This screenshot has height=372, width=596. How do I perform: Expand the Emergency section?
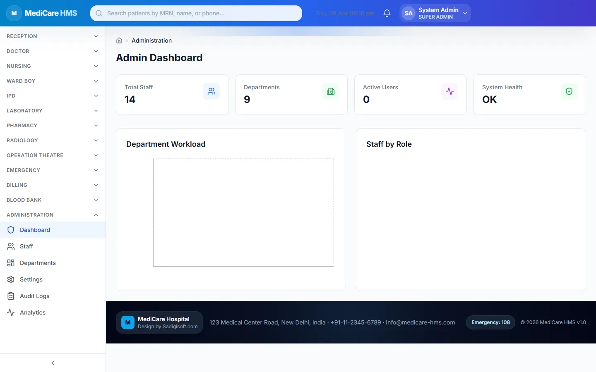[53, 170]
